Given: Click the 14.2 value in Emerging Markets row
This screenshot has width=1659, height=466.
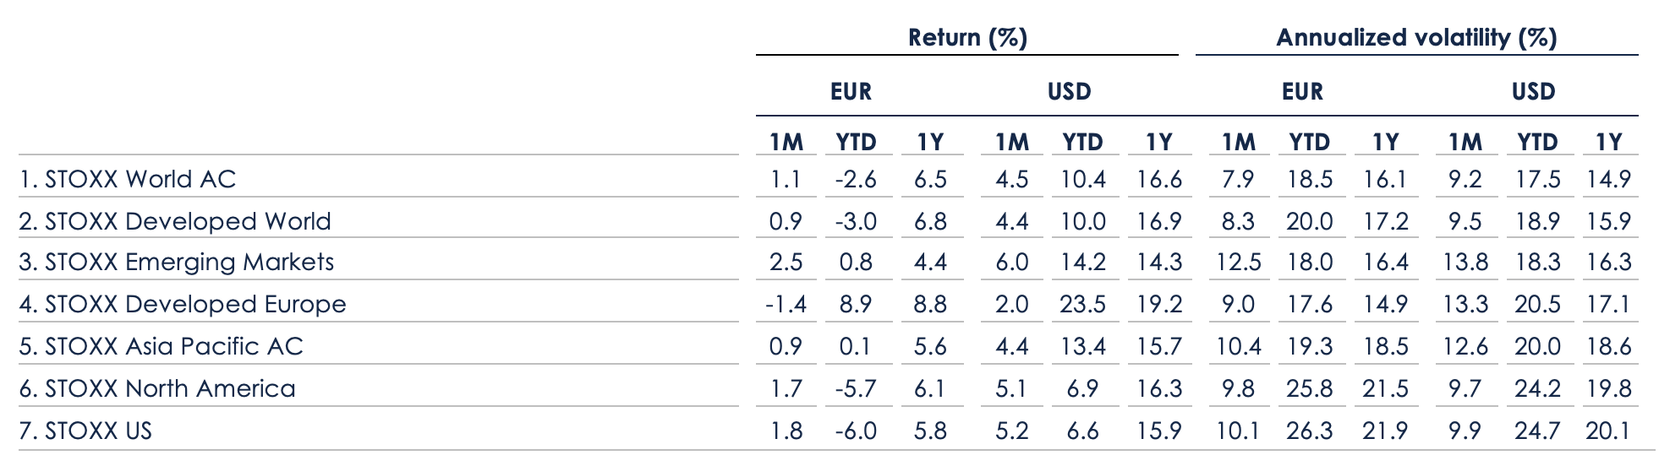Looking at the screenshot, I should tap(1082, 262).
